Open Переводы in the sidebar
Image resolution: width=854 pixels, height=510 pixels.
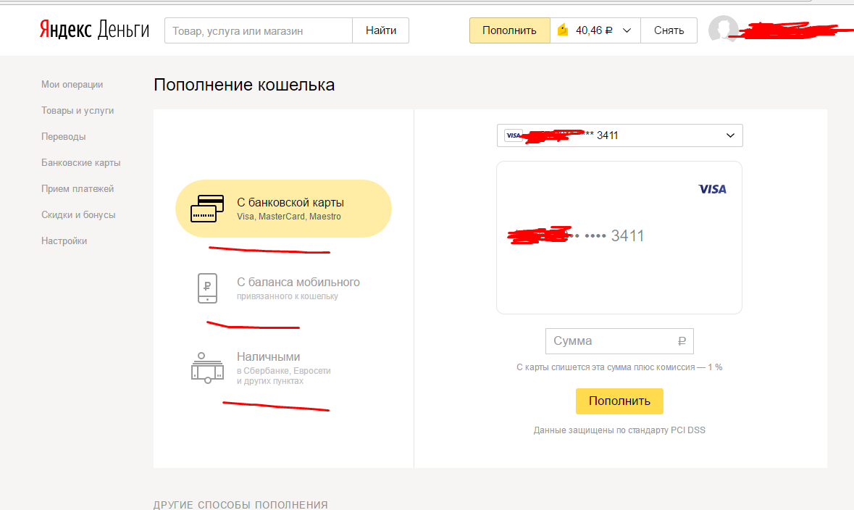coord(63,137)
